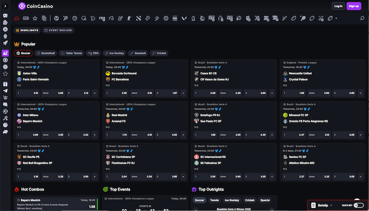
Task: Switch to the Highlights tab
Action: point(27,30)
